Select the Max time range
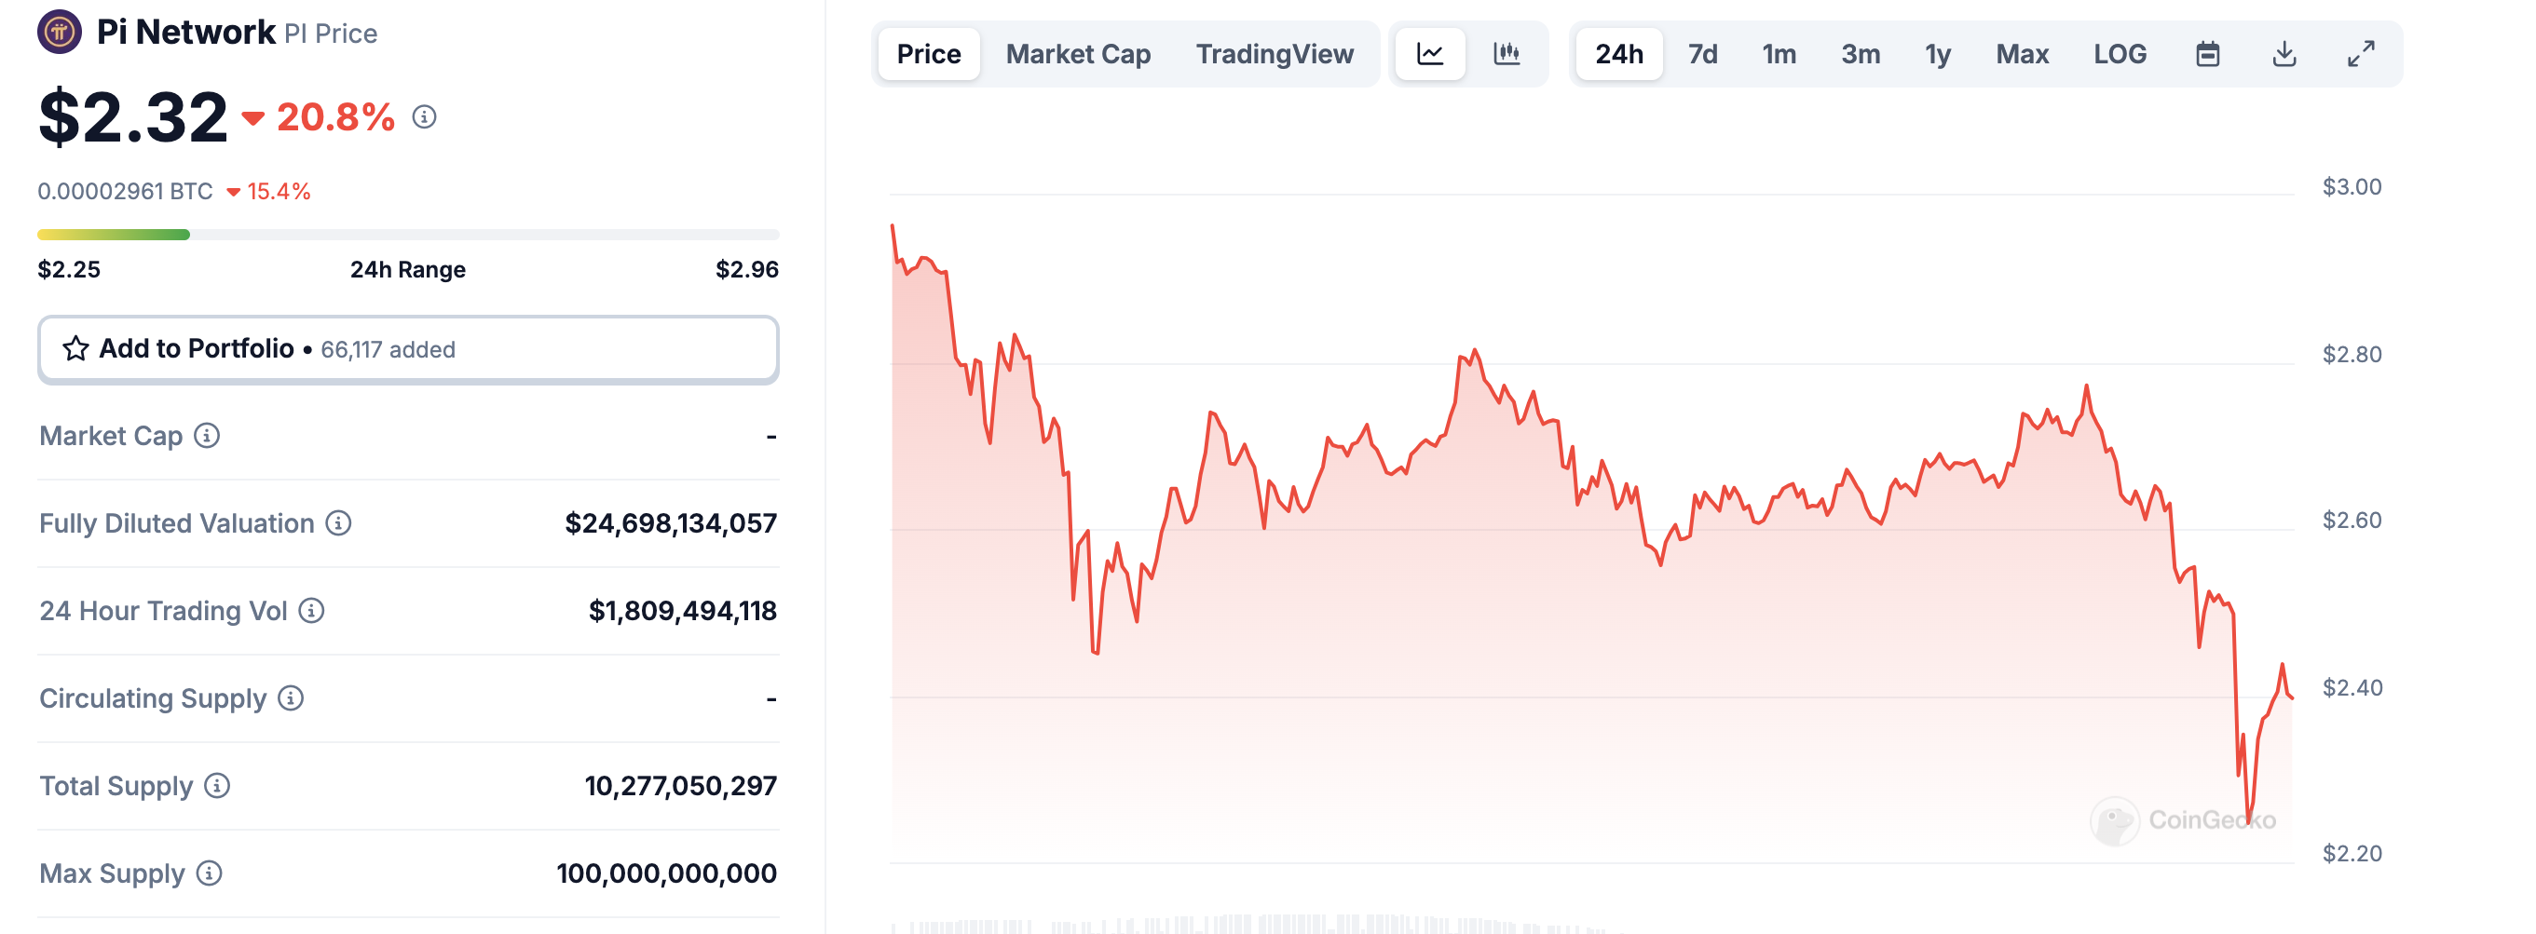The height and width of the screenshot is (934, 2536). (2022, 54)
